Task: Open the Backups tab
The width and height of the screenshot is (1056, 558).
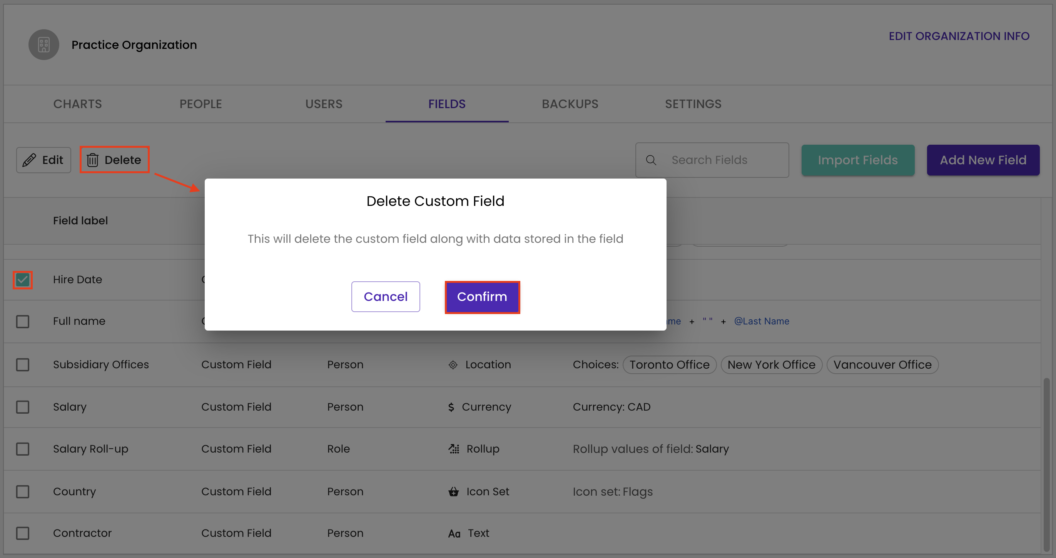Action: [x=570, y=104]
